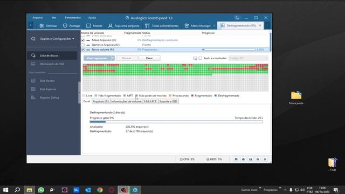Click the Fragmentado red legend swatch
The image size is (345, 194).
192,96
